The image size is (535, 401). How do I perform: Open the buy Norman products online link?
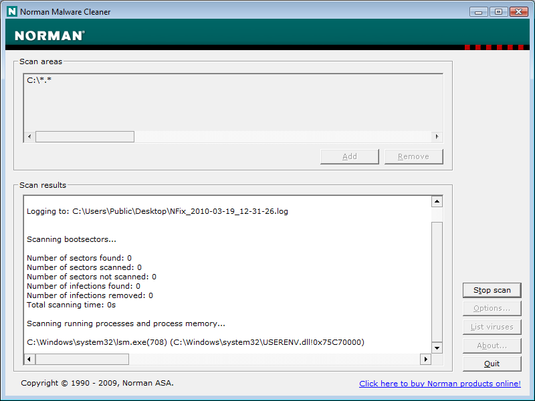coord(439,384)
